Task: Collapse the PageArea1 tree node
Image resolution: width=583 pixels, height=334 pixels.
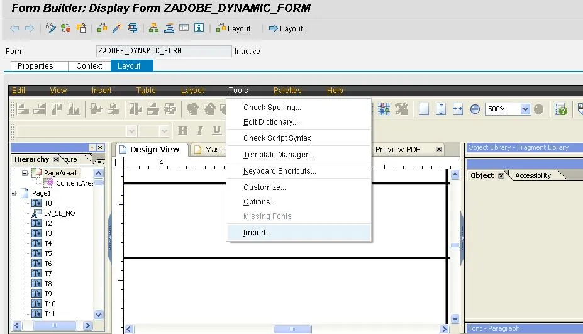Action: coord(25,173)
